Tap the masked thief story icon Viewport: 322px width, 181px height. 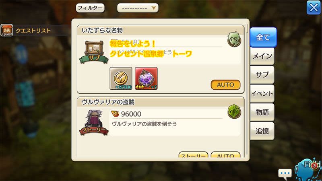click(x=94, y=123)
